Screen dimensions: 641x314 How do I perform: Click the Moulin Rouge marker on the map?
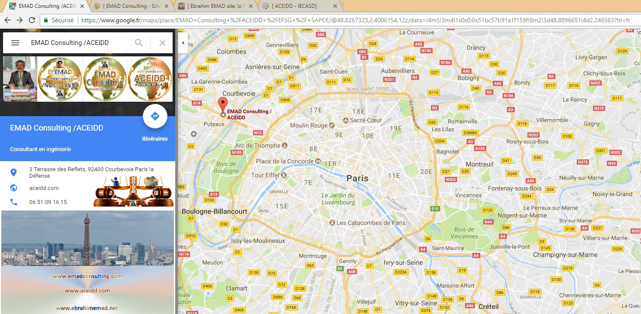click(332, 125)
